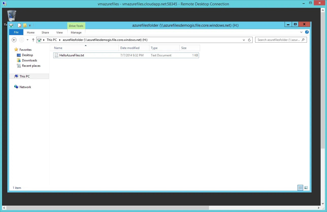Click the Properties icon in quick access toolbar
327x212 pixels.
coord(20,25)
